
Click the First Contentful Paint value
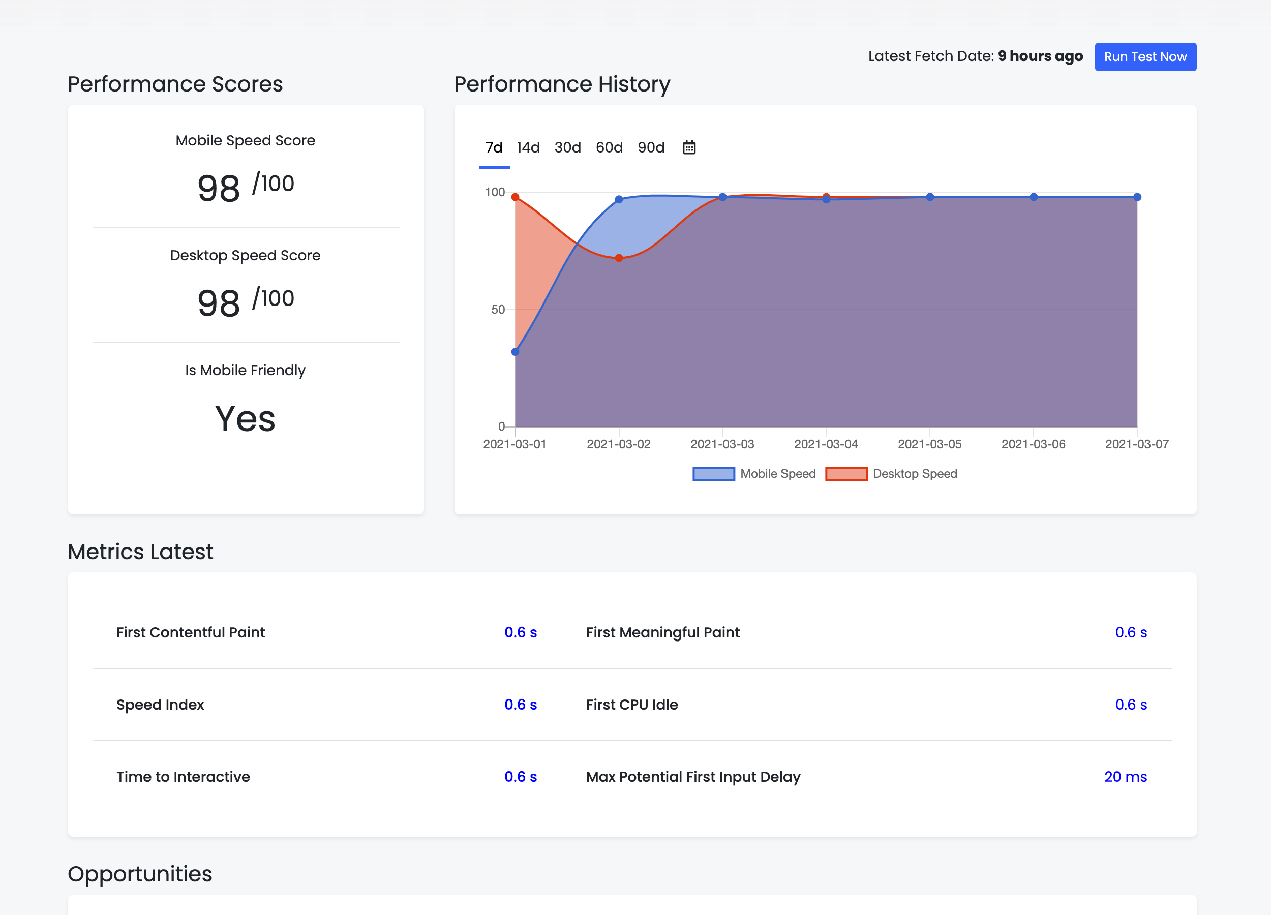tap(520, 632)
